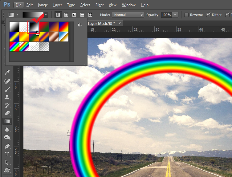
Task: Open the Edit menu
Action: pyautogui.click(x=30, y=5)
